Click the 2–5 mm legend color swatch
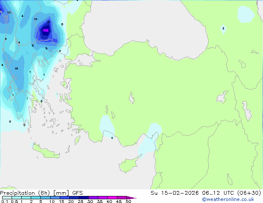 click(36, 198)
